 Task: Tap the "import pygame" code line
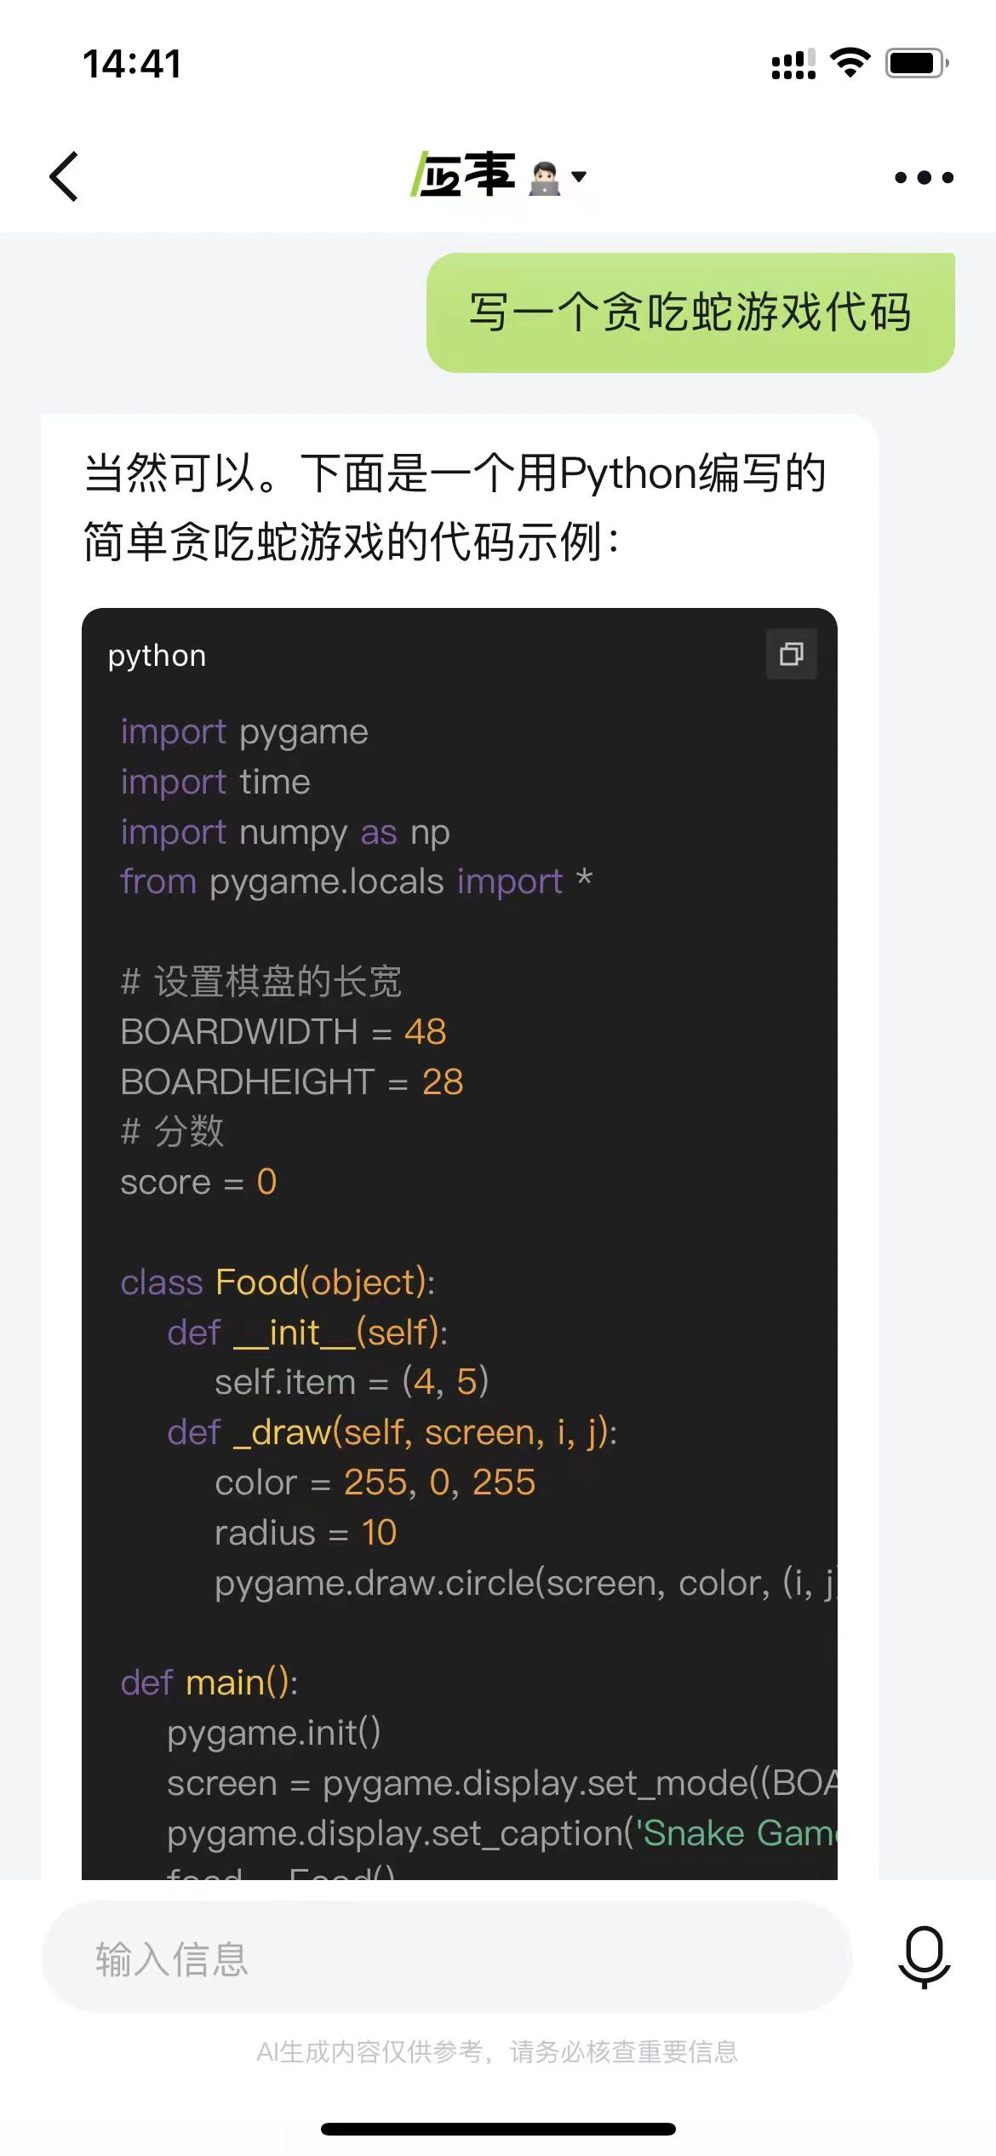[244, 732]
